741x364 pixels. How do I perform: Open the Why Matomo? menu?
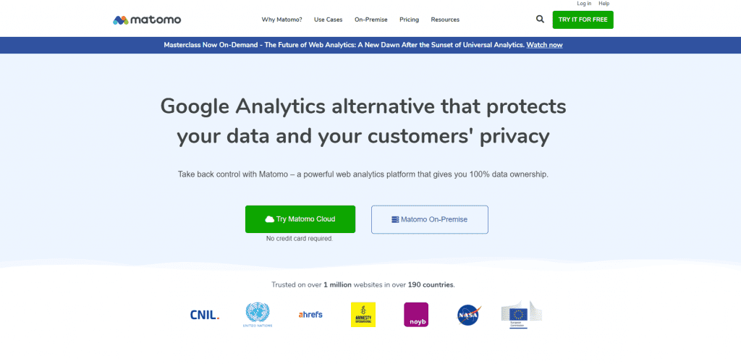[x=281, y=20]
